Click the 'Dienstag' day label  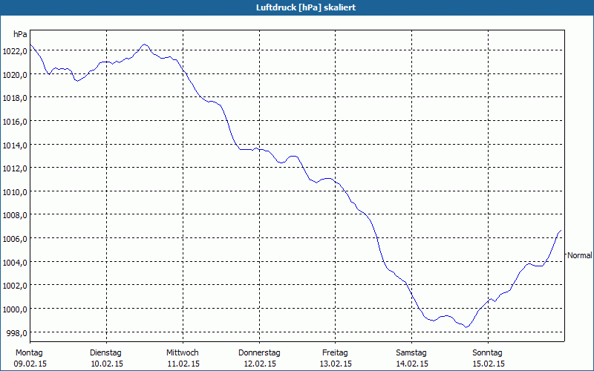[105, 353]
